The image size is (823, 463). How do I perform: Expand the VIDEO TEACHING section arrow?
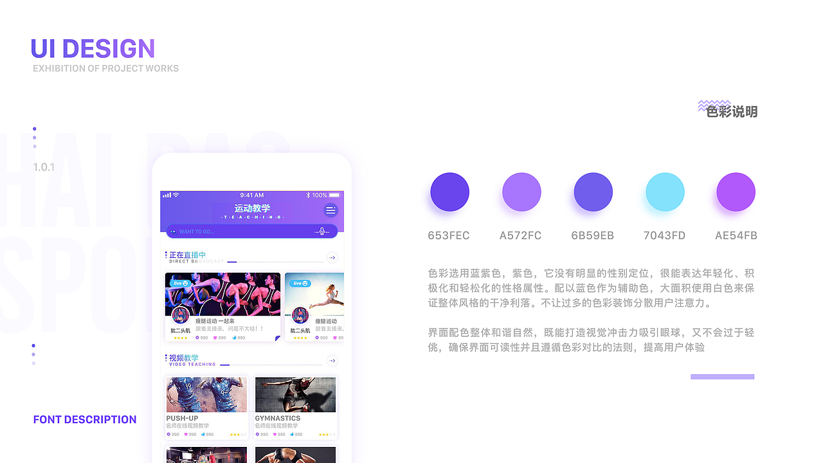click(x=332, y=361)
